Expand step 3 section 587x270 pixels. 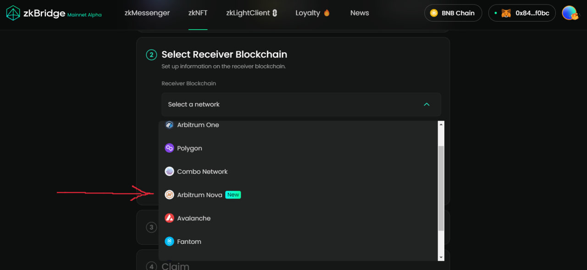click(151, 227)
